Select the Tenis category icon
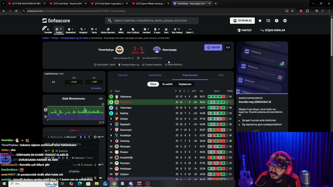The width and height of the screenshot is (333, 187). [x=94, y=30]
